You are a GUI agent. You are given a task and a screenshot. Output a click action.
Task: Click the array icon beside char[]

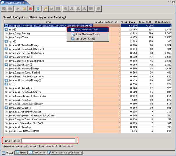[6, 30]
